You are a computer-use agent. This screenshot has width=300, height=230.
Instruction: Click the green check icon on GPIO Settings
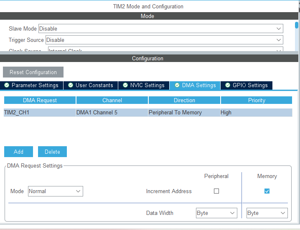click(x=228, y=85)
